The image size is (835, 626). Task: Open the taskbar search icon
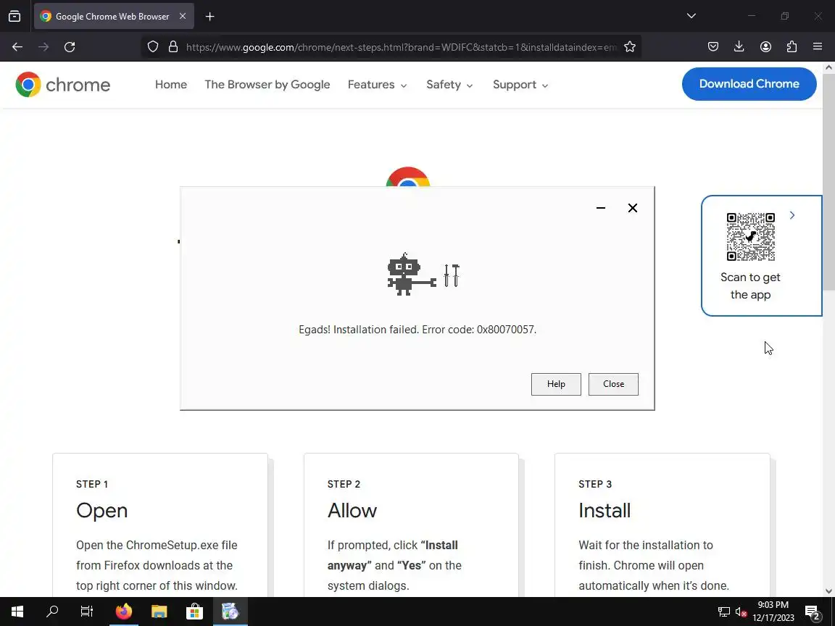[52, 612]
